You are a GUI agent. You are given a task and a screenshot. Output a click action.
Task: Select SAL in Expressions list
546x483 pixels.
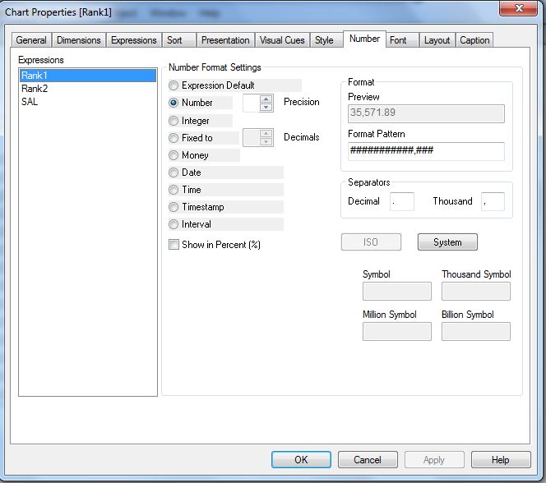point(88,102)
